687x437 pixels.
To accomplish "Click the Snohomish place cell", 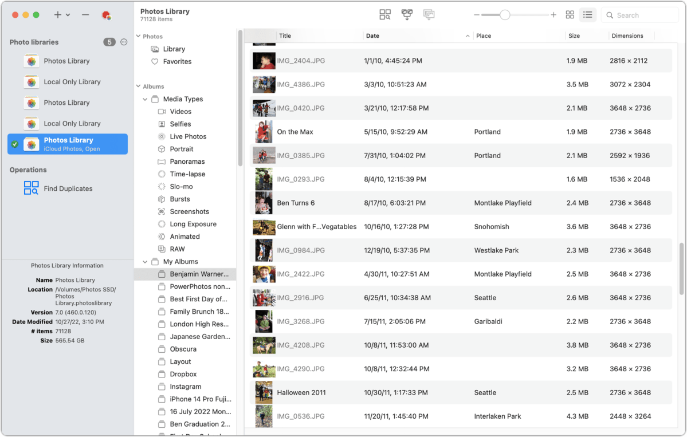I will point(492,227).
